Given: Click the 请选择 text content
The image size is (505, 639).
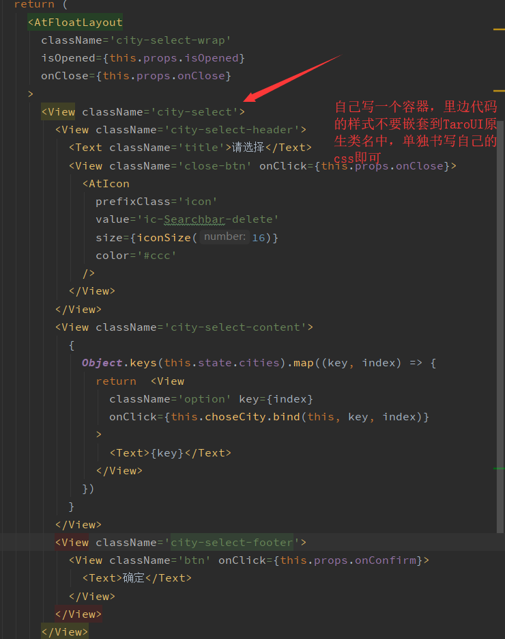Looking at the screenshot, I should click(x=248, y=148).
